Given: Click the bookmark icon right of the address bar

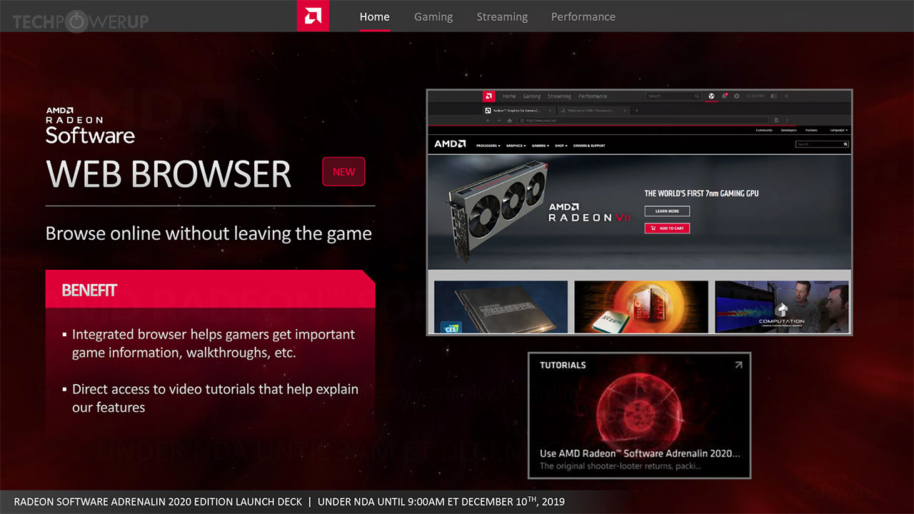Looking at the screenshot, I should point(776,121).
